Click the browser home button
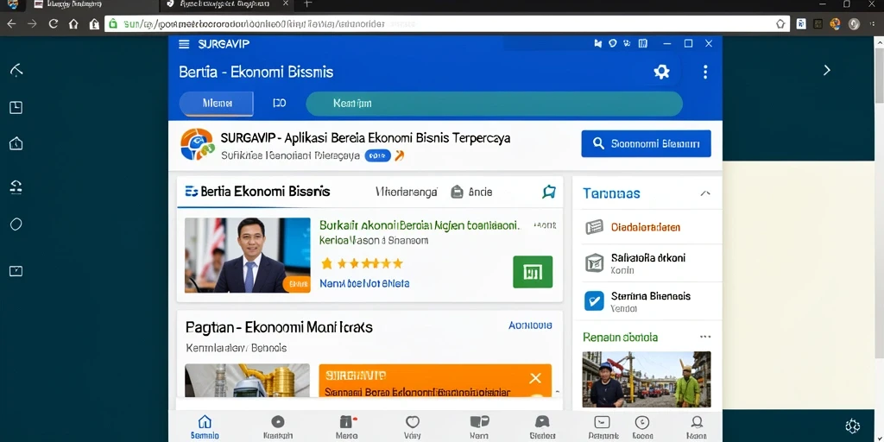Viewport: 884px width, 442px height. pyautogui.click(x=73, y=23)
